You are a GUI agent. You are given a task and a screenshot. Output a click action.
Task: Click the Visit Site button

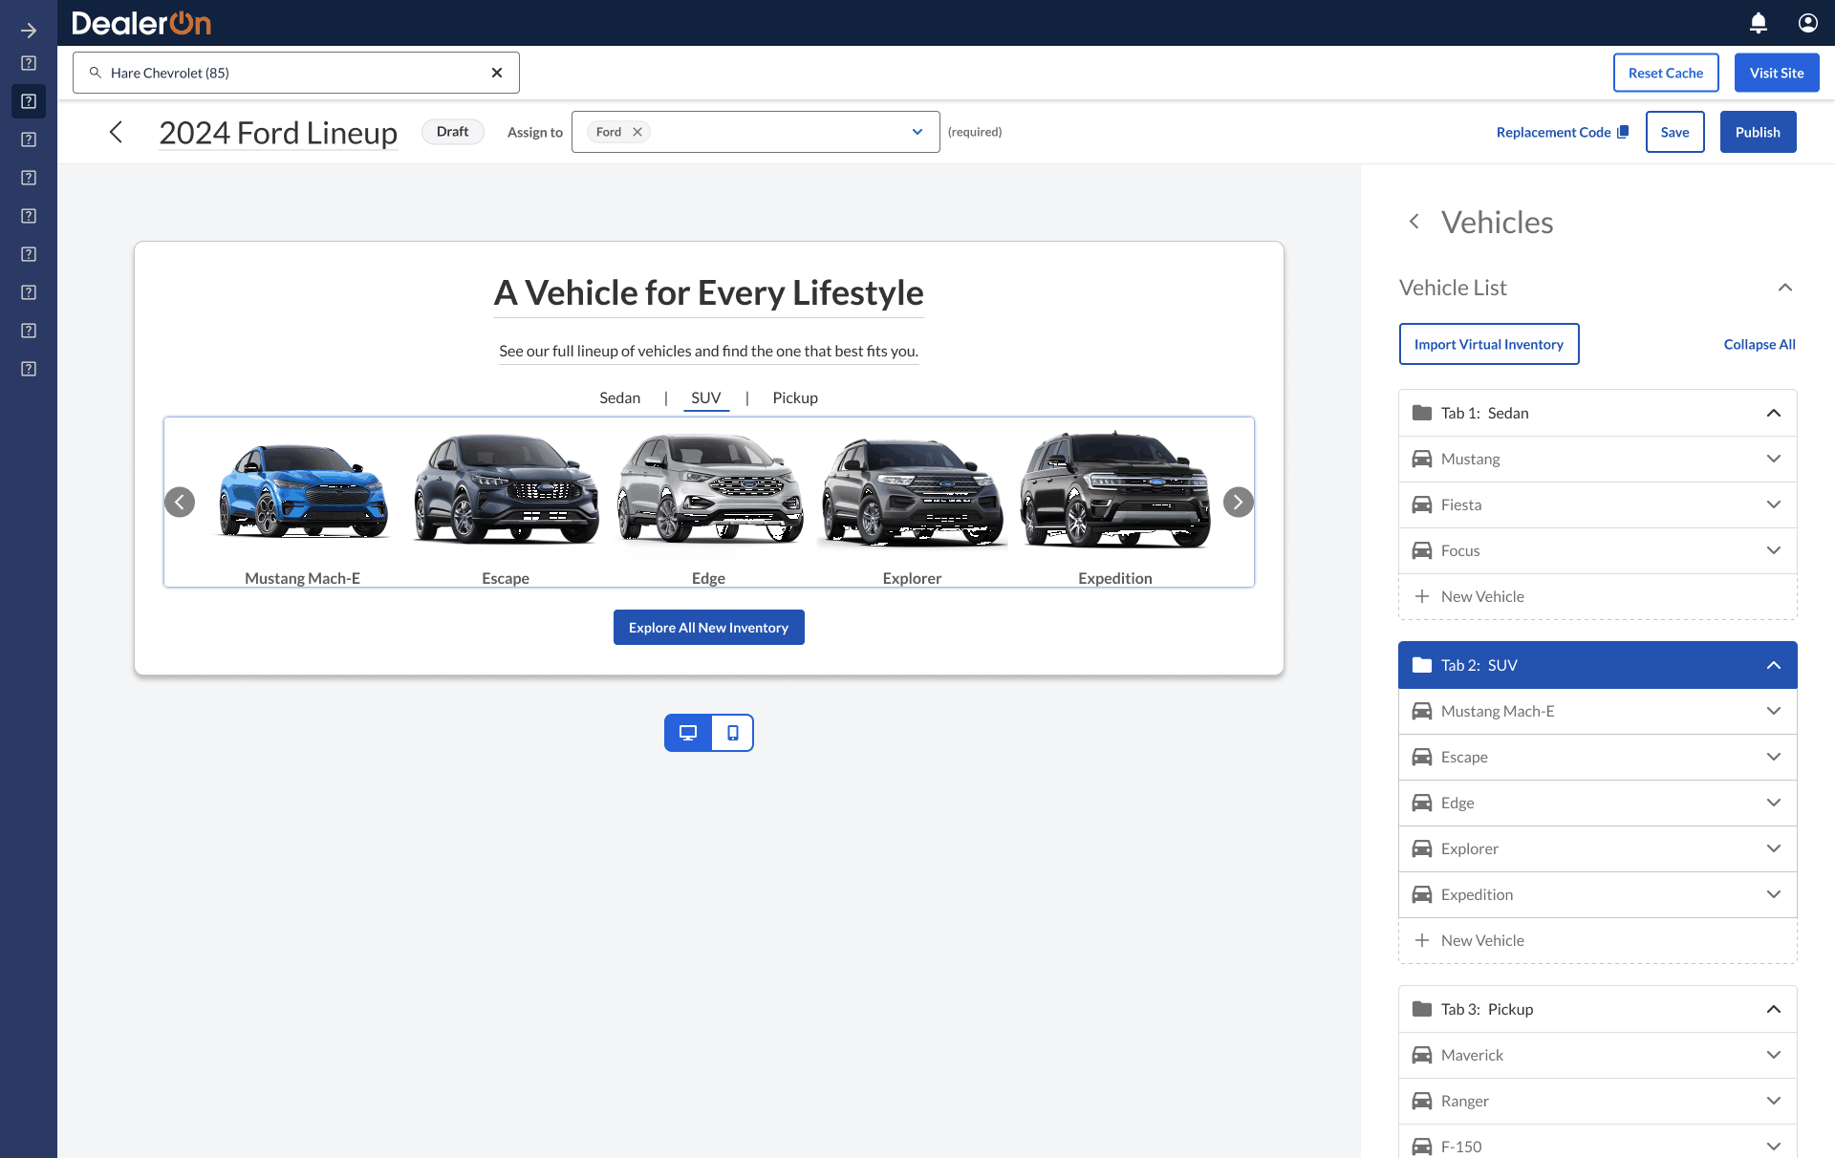pos(1777,73)
